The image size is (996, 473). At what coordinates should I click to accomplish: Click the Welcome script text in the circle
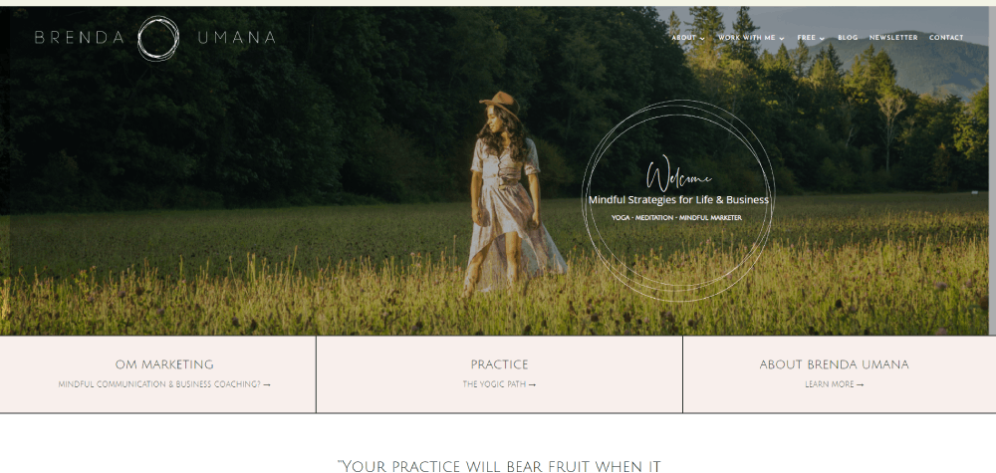coord(678,174)
